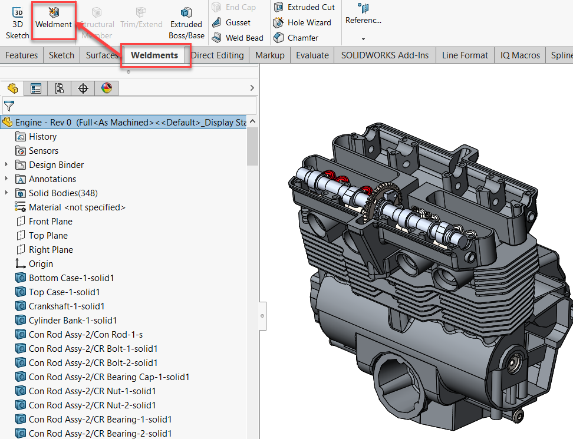The height and width of the screenshot is (439, 573).
Task: Open the History folder
Action: 36,137
